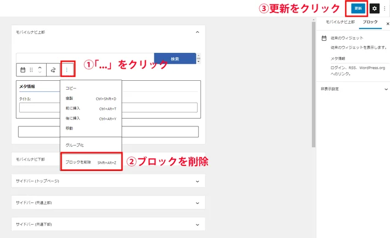The width and height of the screenshot is (390, 238).
Task: Expand the 非表示設定 panel
Action: pyautogui.click(x=353, y=89)
